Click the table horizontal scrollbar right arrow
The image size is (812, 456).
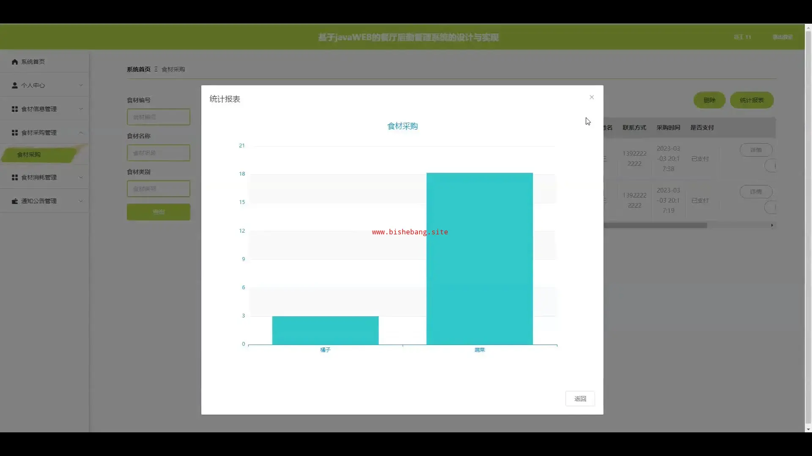coord(772,225)
